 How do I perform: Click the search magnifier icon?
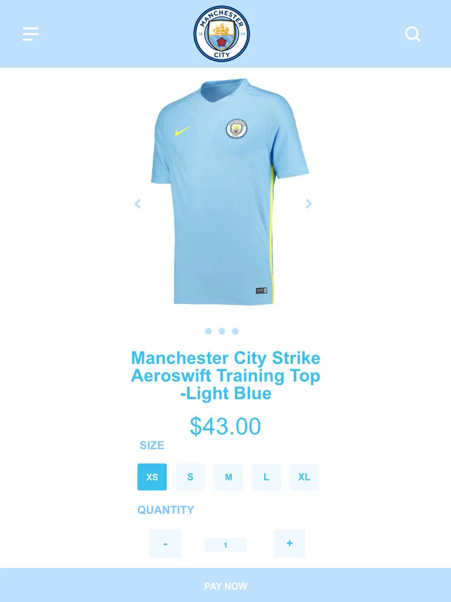coord(413,34)
